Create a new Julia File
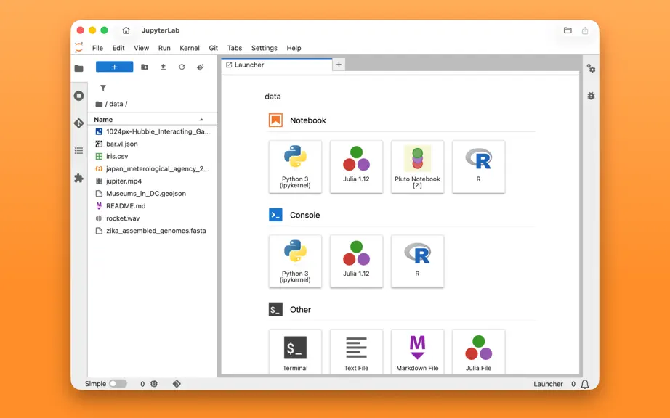Image resolution: width=670 pixels, height=418 pixels. point(479,352)
